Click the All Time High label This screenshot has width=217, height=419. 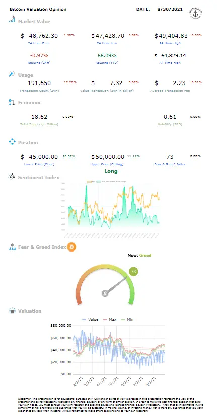[170, 63]
